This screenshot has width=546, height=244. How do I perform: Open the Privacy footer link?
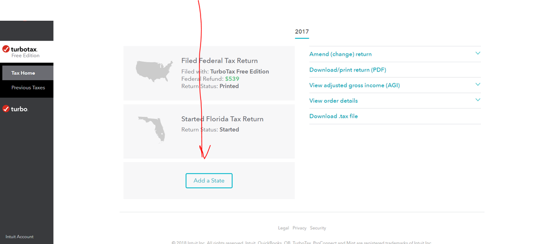click(x=299, y=228)
